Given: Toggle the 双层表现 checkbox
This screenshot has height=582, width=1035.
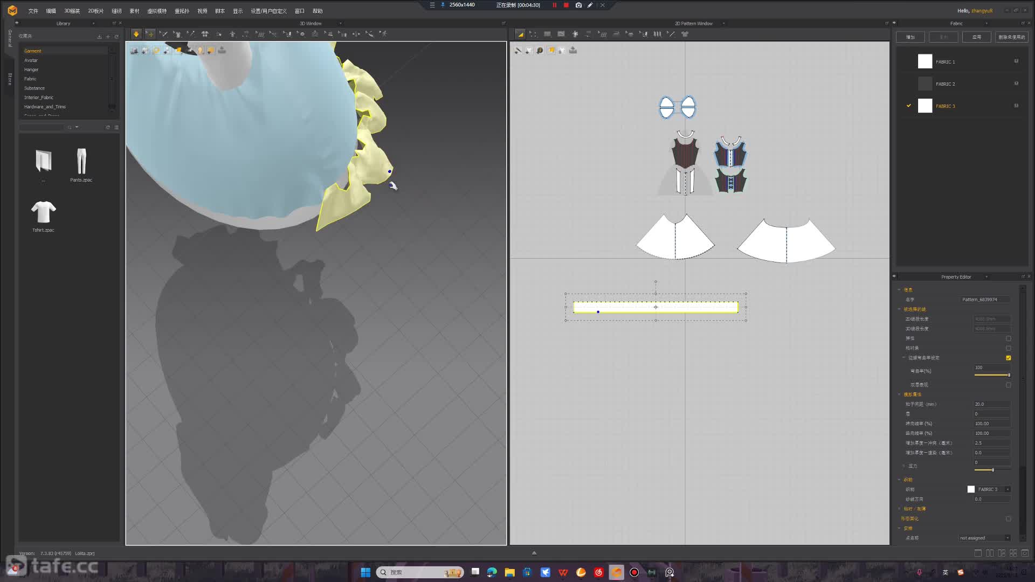Looking at the screenshot, I should (x=1009, y=385).
